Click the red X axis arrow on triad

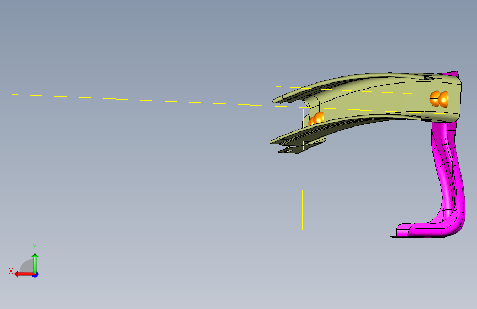point(24,274)
